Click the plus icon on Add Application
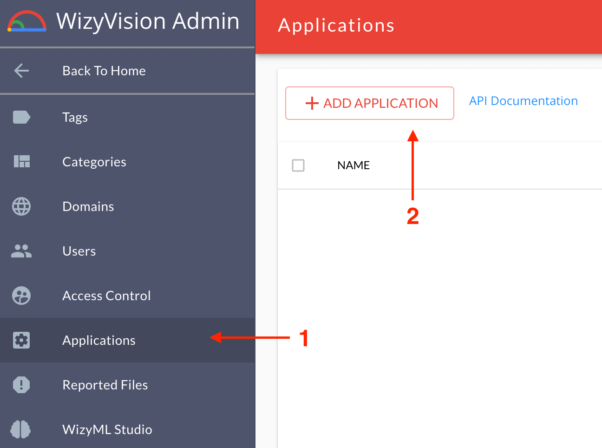The width and height of the screenshot is (602, 448). point(312,103)
